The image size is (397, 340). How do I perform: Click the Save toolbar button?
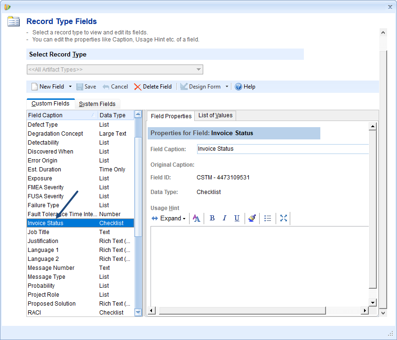point(86,87)
